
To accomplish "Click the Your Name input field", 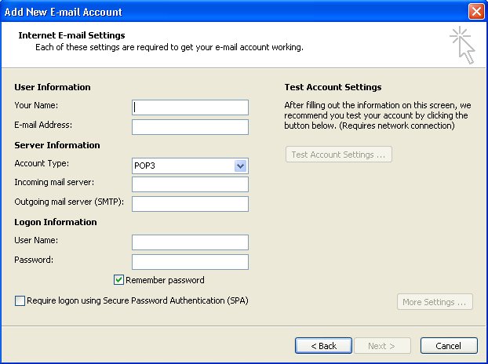I will tap(190, 107).
